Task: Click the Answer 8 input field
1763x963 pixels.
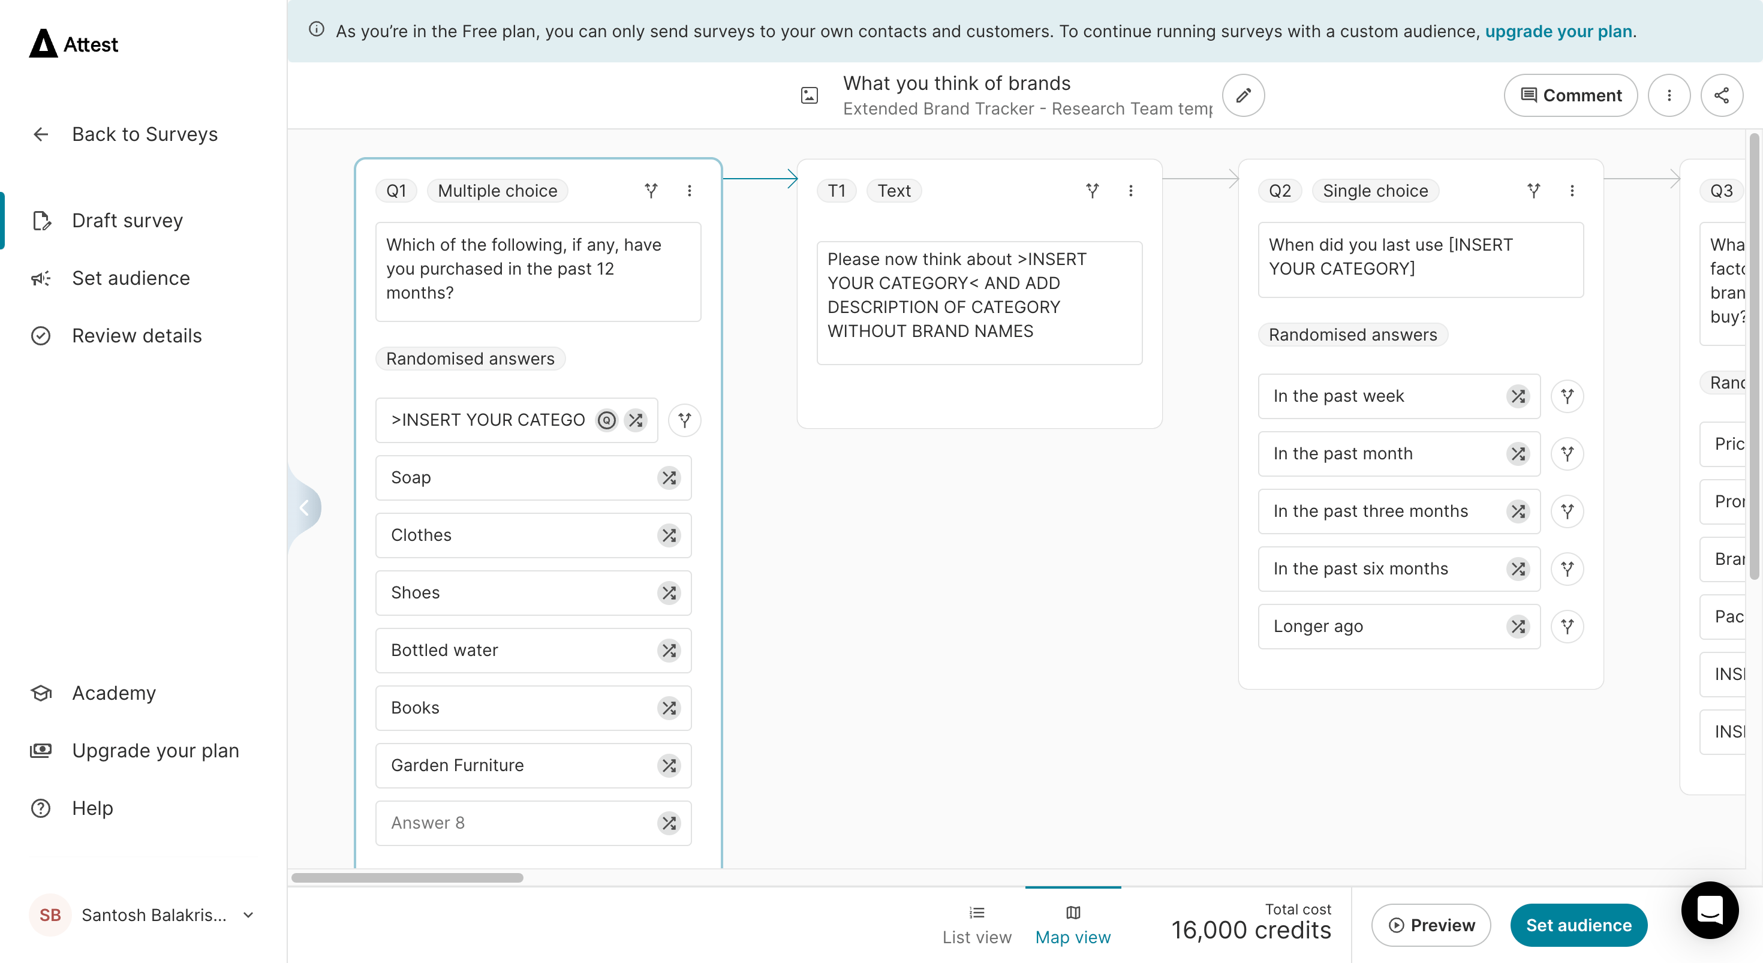Action: pyautogui.click(x=513, y=823)
